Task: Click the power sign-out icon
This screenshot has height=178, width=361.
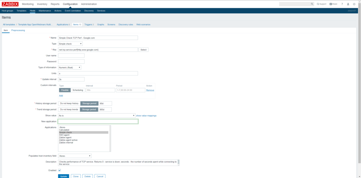Action: pos(354,4)
